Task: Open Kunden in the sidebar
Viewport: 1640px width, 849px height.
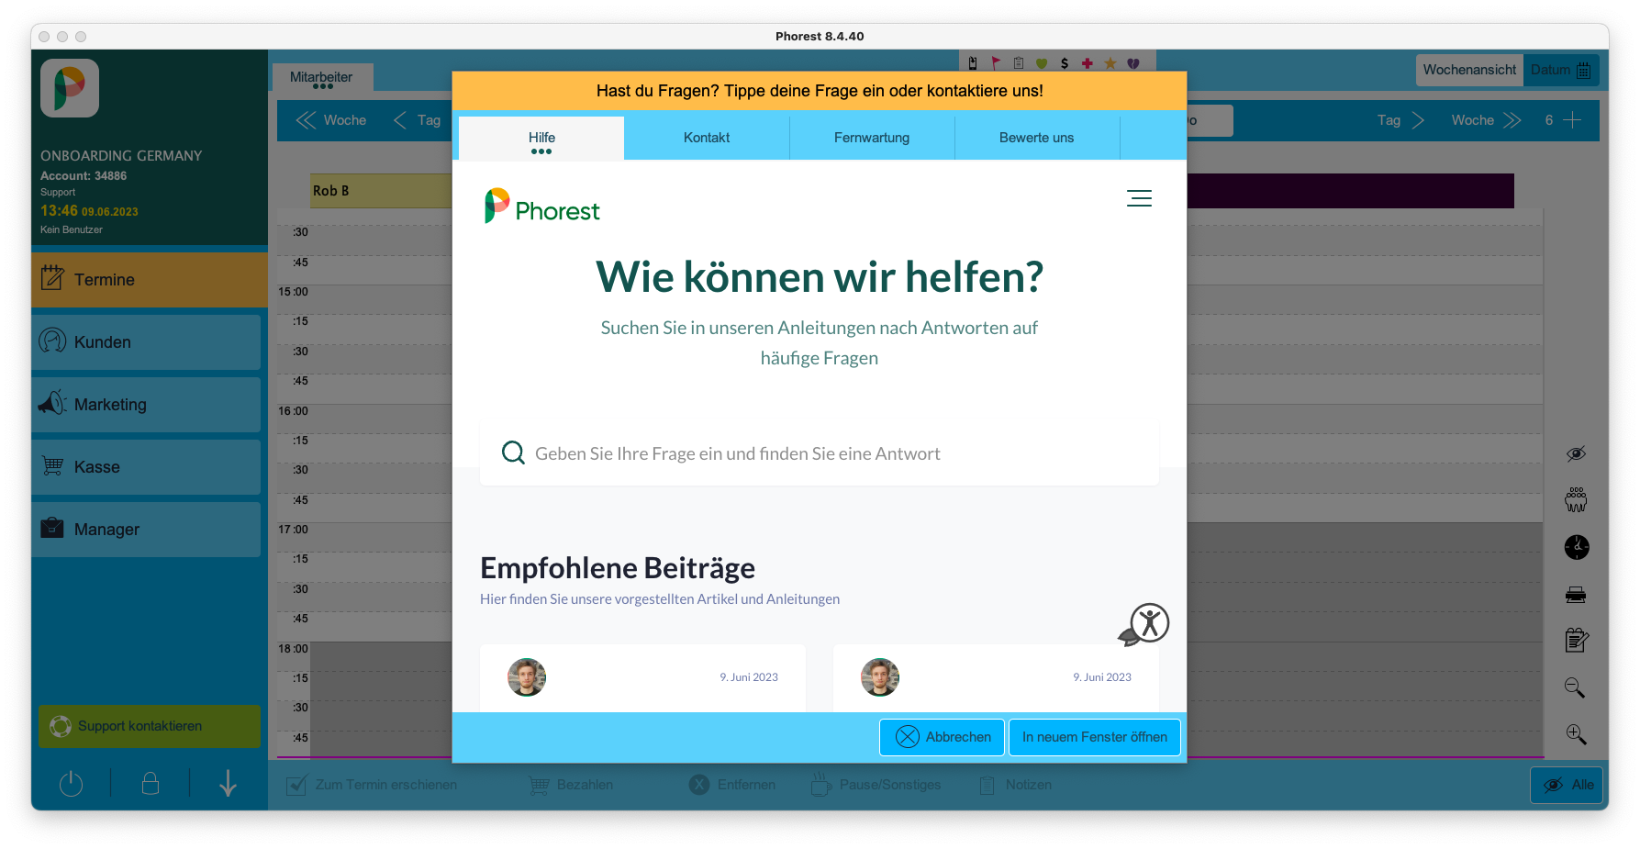Action: (146, 342)
